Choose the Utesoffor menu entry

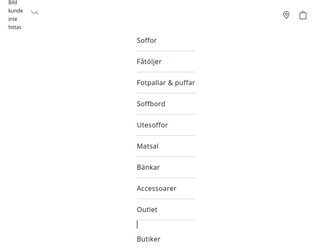152,125
